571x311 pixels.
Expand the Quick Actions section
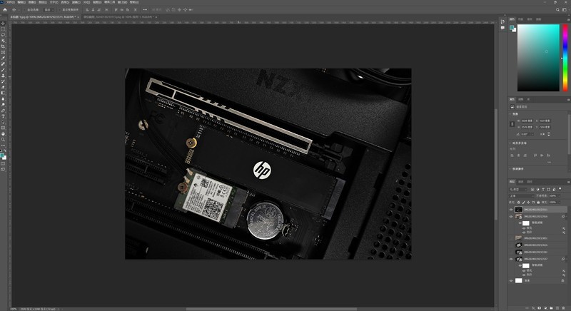pos(510,169)
